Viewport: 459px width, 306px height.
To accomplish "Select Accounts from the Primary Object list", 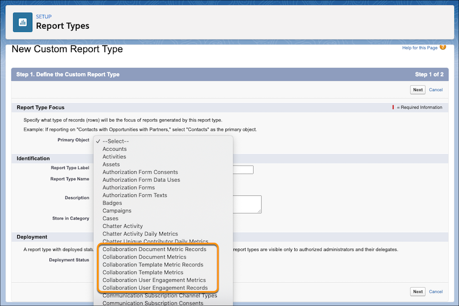I will point(163,149).
